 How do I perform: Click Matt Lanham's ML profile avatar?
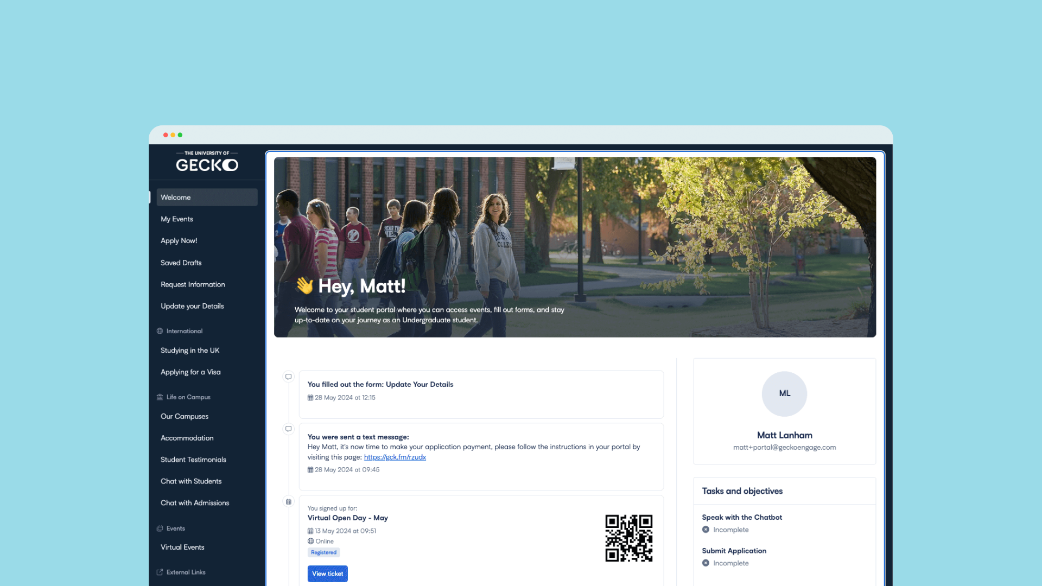(x=784, y=394)
